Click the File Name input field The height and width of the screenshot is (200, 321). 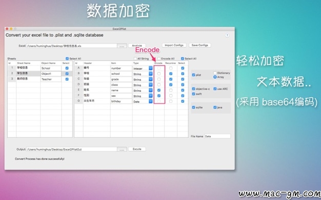coord(217,136)
